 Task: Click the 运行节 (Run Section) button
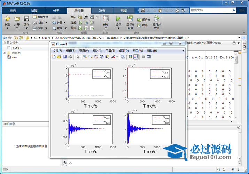point(143,20)
